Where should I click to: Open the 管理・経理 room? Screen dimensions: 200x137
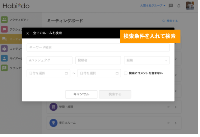pos(114,107)
